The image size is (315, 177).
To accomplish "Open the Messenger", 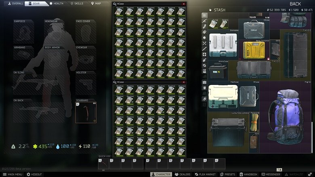I will tap(271, 175).
